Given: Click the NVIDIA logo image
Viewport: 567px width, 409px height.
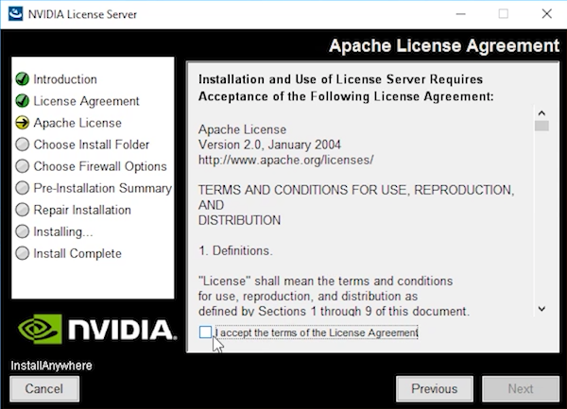Looking at the screenshot, I should pos(97,329).
